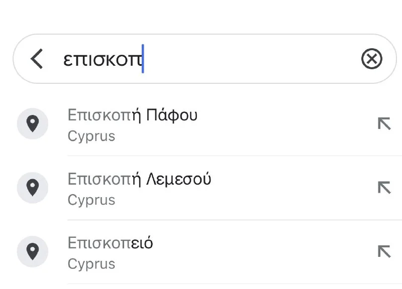The image size is (402, 289).
Task: Click Cyprus subtitle under Επισκοπή Λεμεσού
Action: pyautogui.click(x=91, y=200)
